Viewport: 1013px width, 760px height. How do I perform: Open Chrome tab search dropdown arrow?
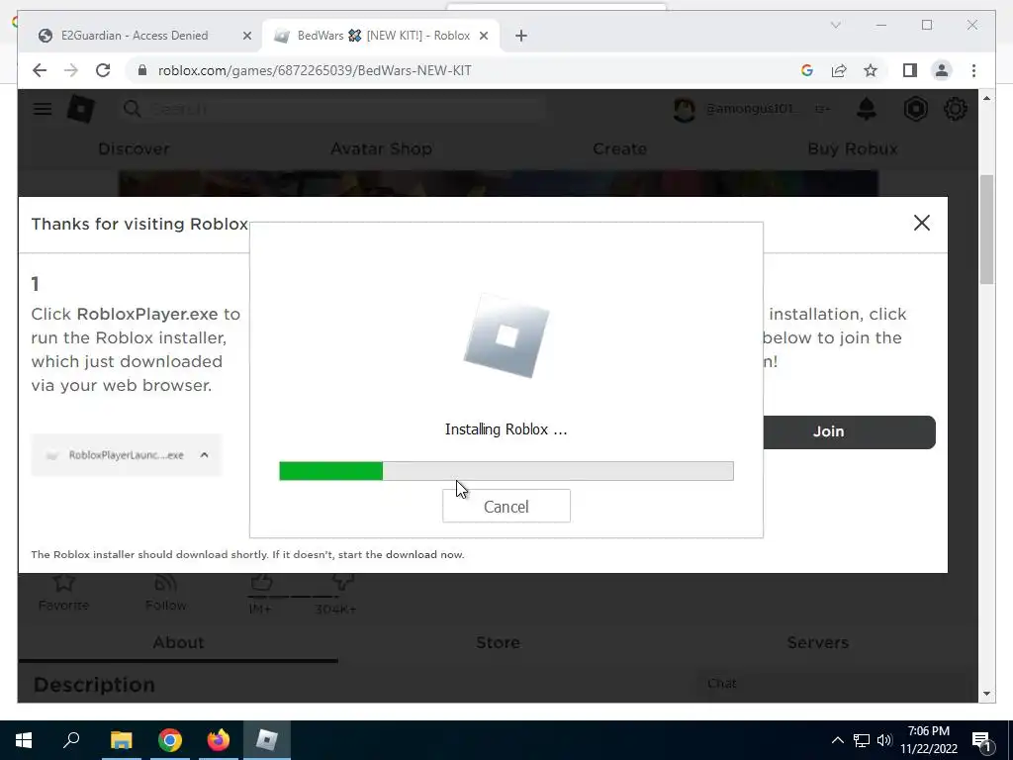[x=835, y=25]
